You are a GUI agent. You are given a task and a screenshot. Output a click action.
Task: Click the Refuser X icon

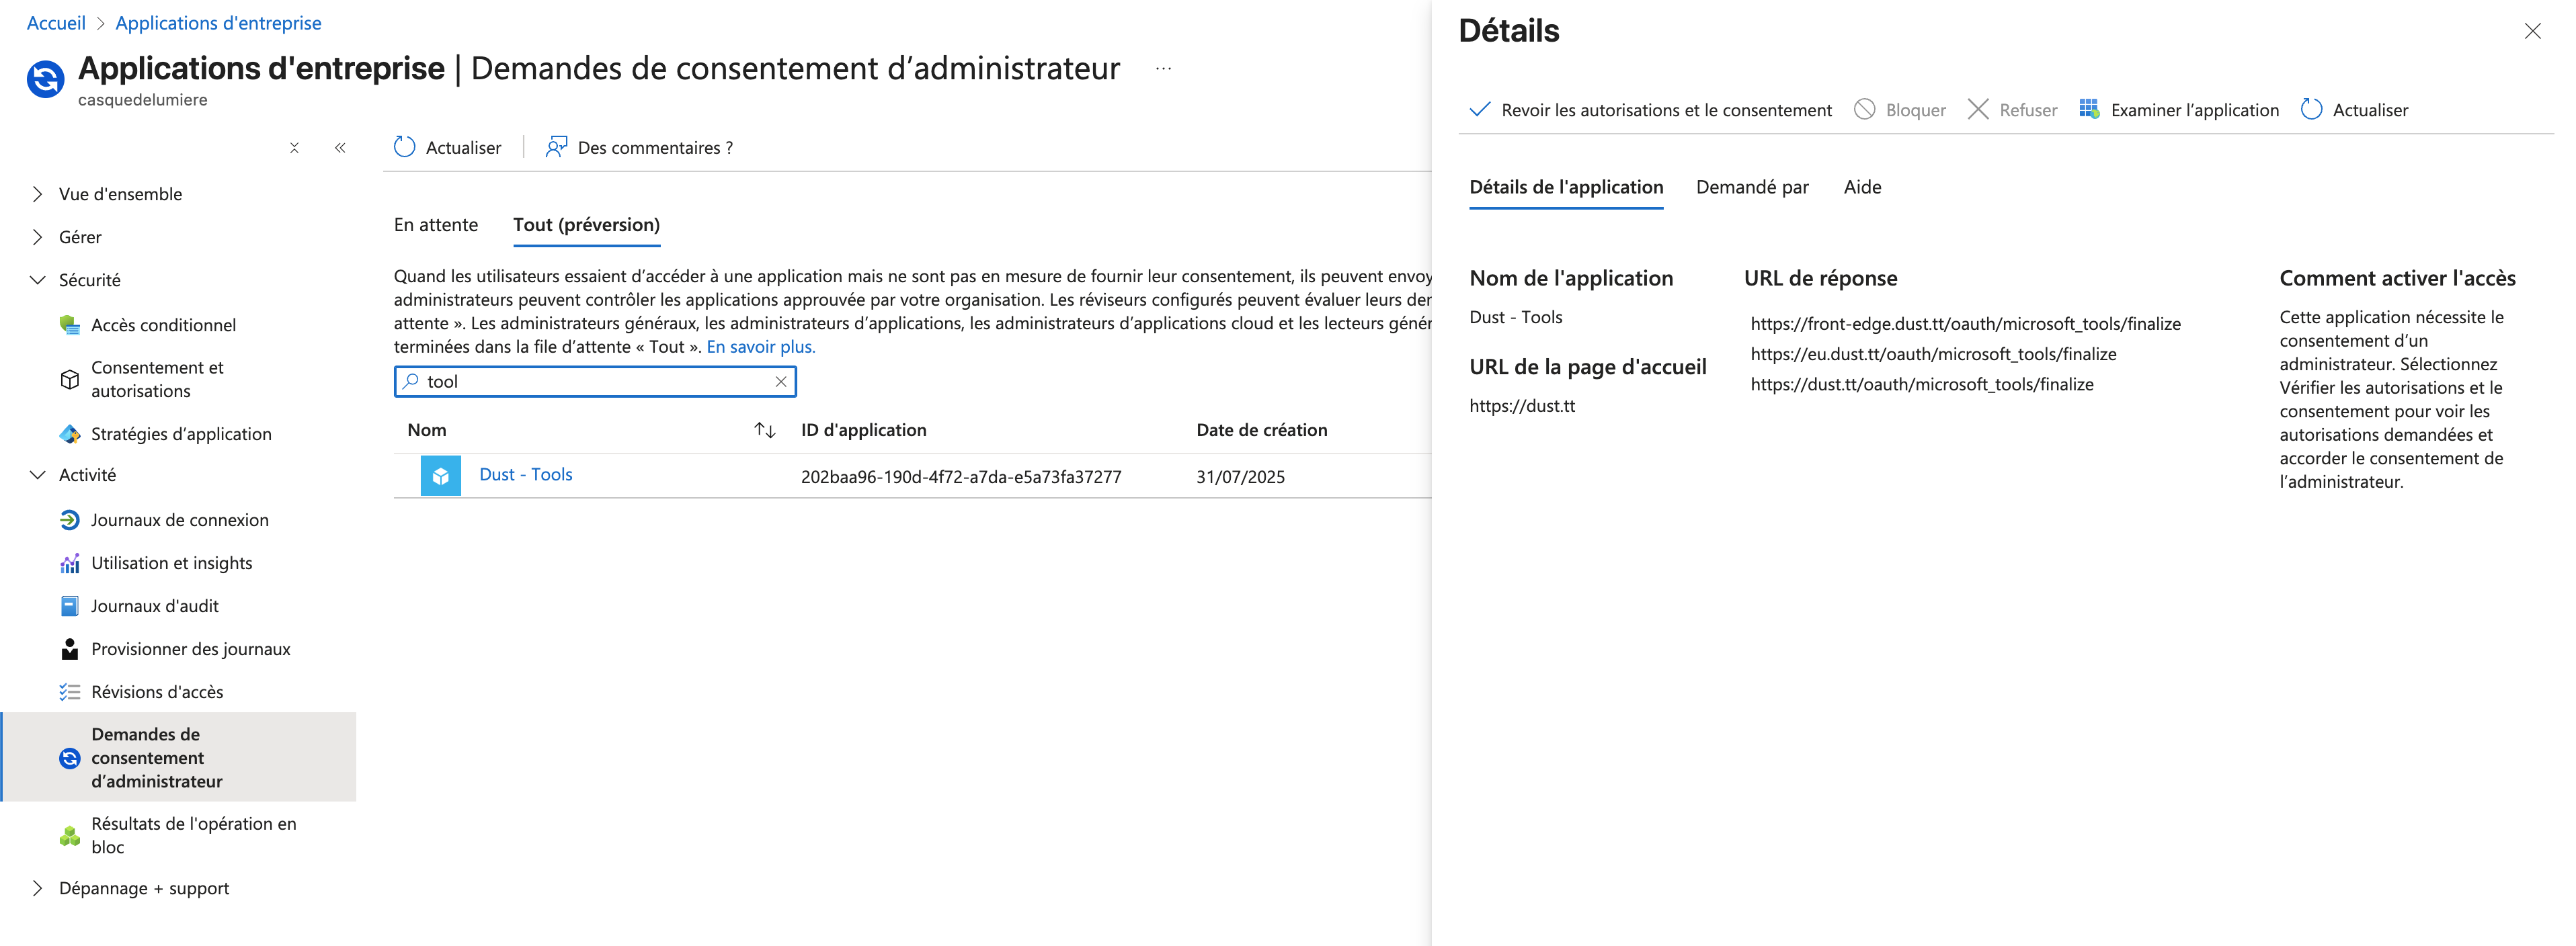(1977, 110)
